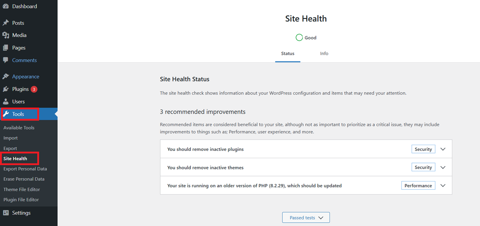Open Erase Personal Data

click(x=24, y=179)
